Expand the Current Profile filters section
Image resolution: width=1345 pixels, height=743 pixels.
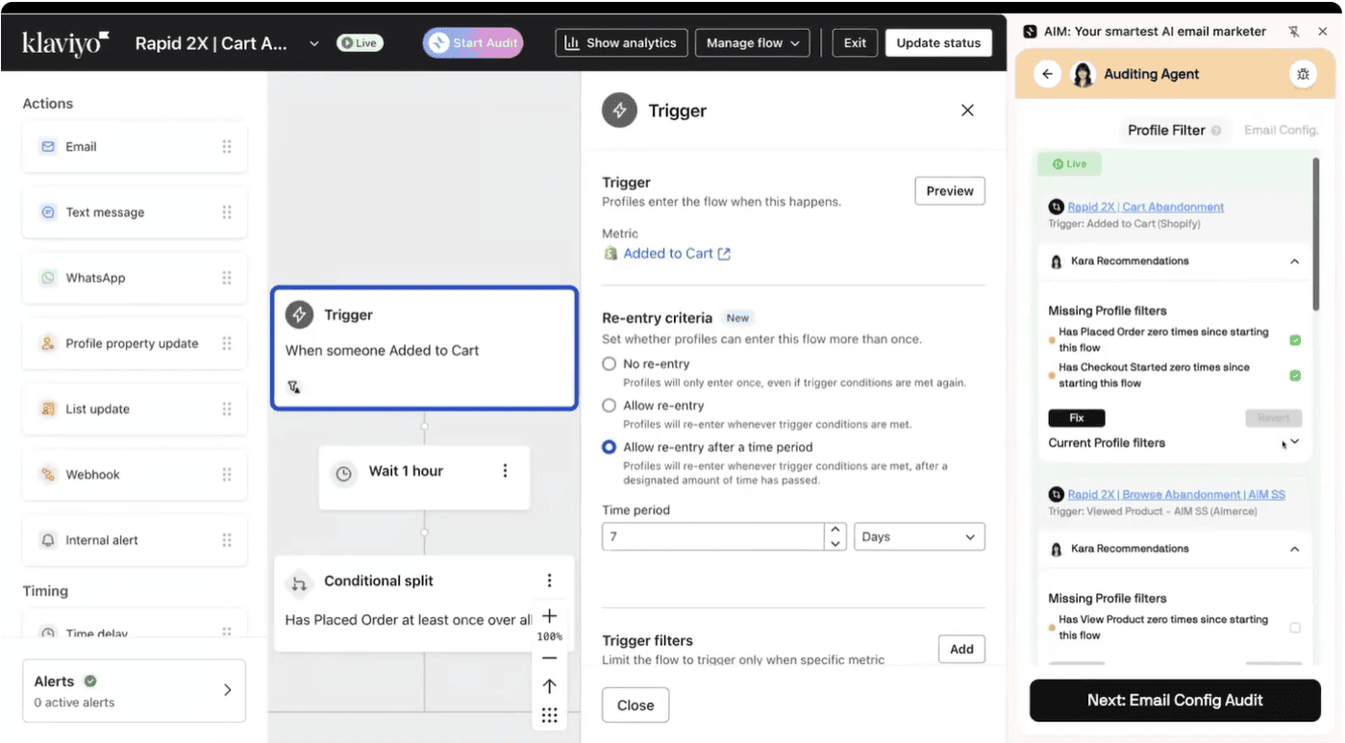click(1294, 442)
